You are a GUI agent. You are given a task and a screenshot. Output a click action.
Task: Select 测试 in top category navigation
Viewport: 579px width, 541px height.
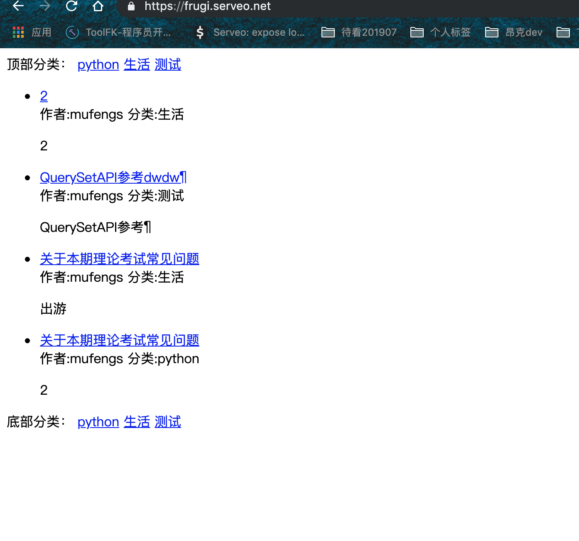pos(167,65)
